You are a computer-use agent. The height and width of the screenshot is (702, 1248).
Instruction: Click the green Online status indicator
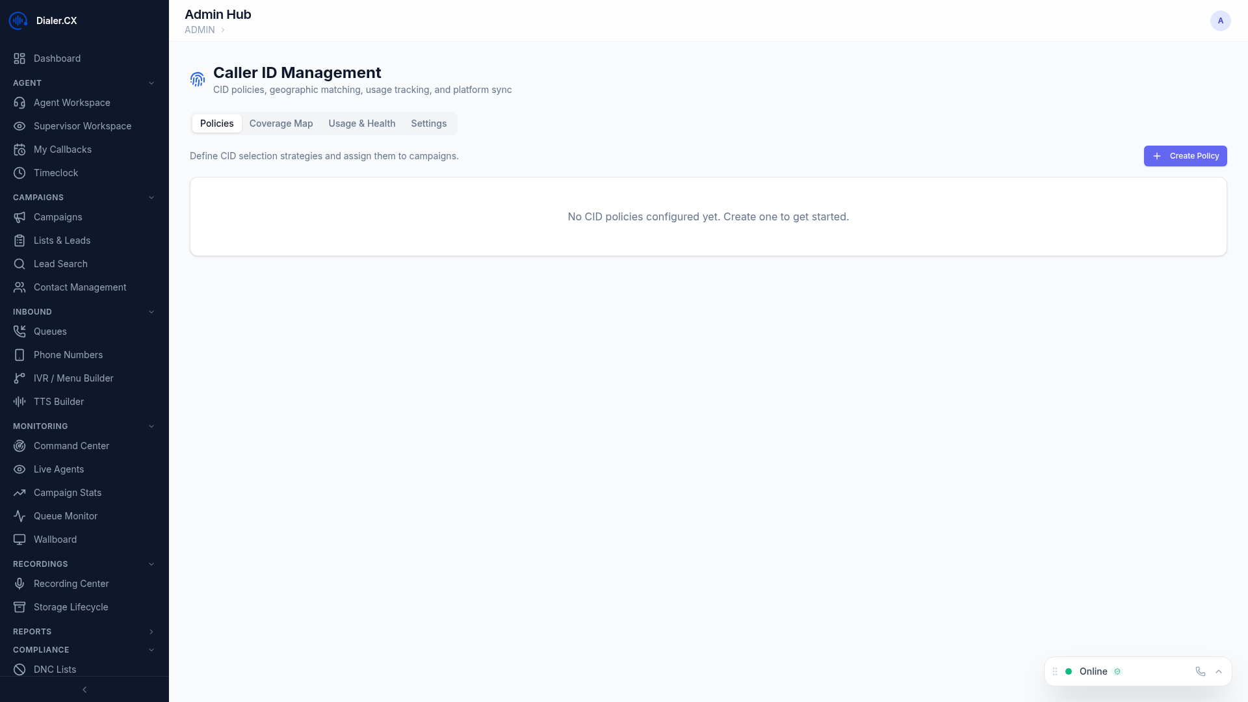click(x=1069, y=671)
